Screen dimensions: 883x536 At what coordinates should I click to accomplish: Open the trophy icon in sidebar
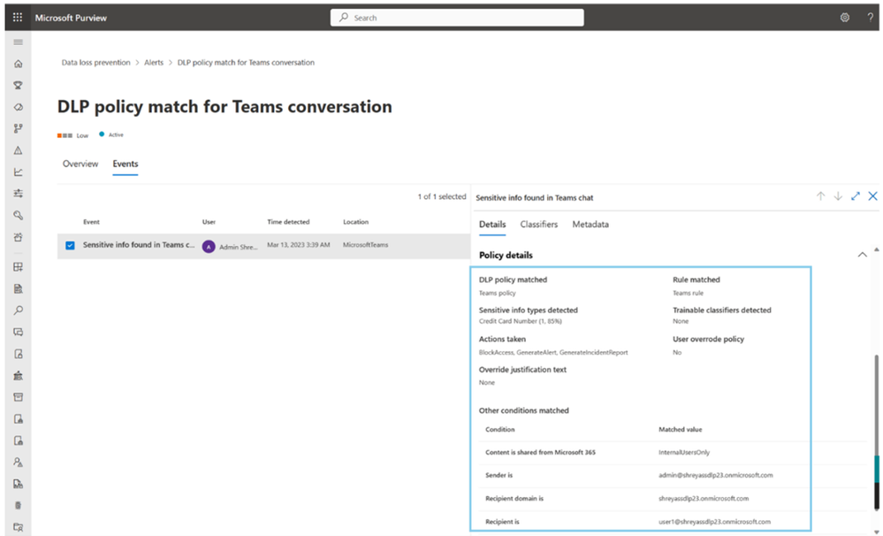18,86
